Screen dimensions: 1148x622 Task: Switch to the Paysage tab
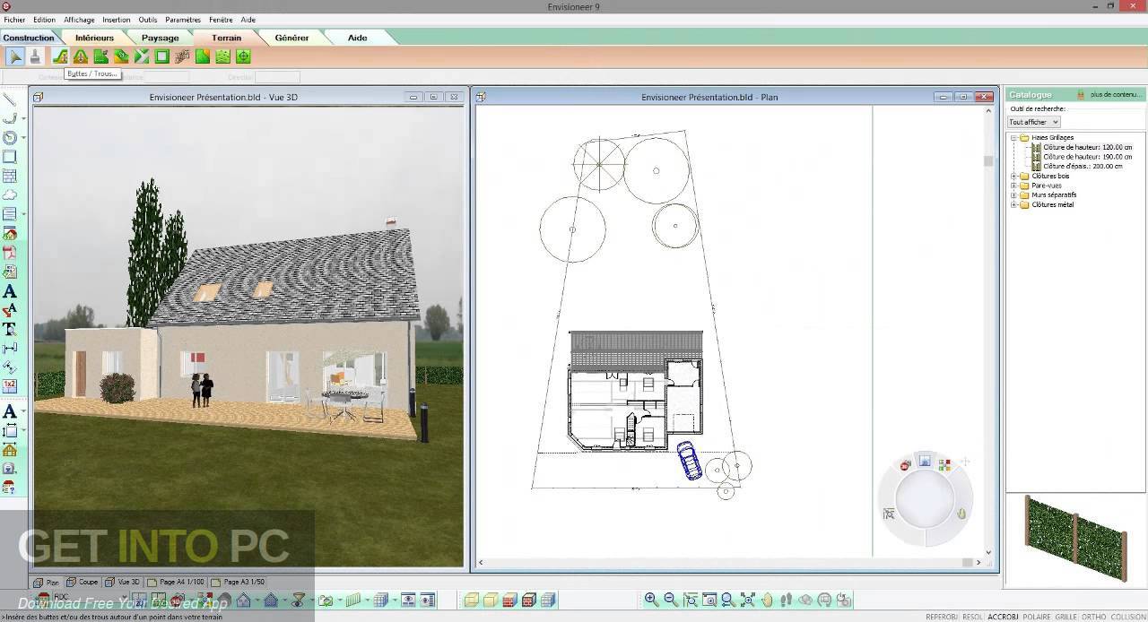coord(160,38)
